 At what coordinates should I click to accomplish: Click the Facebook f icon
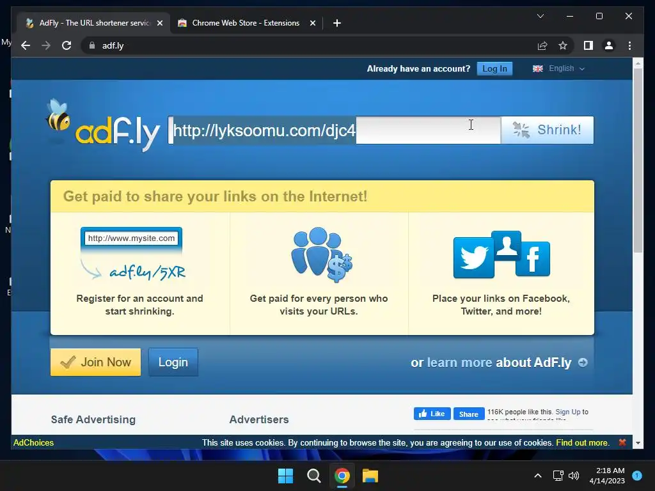(533, 259)
